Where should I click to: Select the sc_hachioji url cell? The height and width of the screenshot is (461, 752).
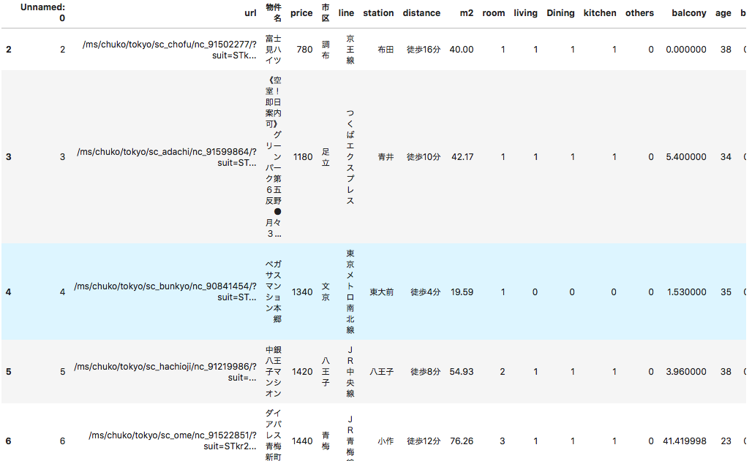click(165, 371)
